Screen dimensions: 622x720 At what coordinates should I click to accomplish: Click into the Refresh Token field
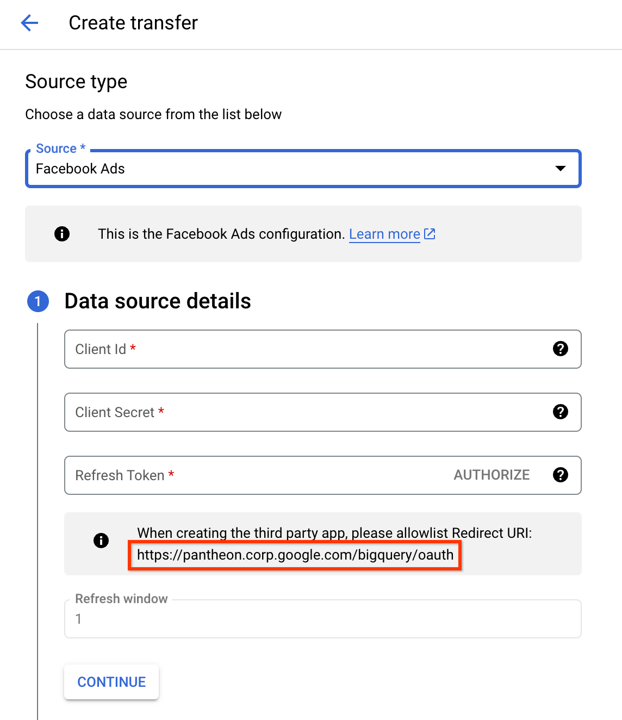point(256,475)
